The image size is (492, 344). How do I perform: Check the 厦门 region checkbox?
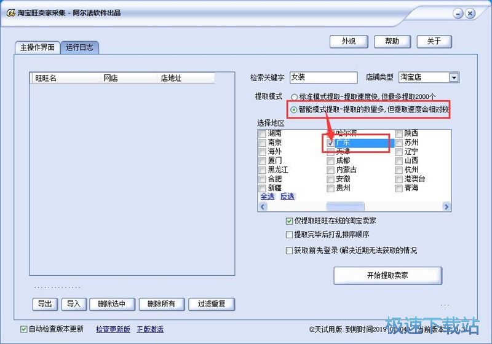pos(262,161)
